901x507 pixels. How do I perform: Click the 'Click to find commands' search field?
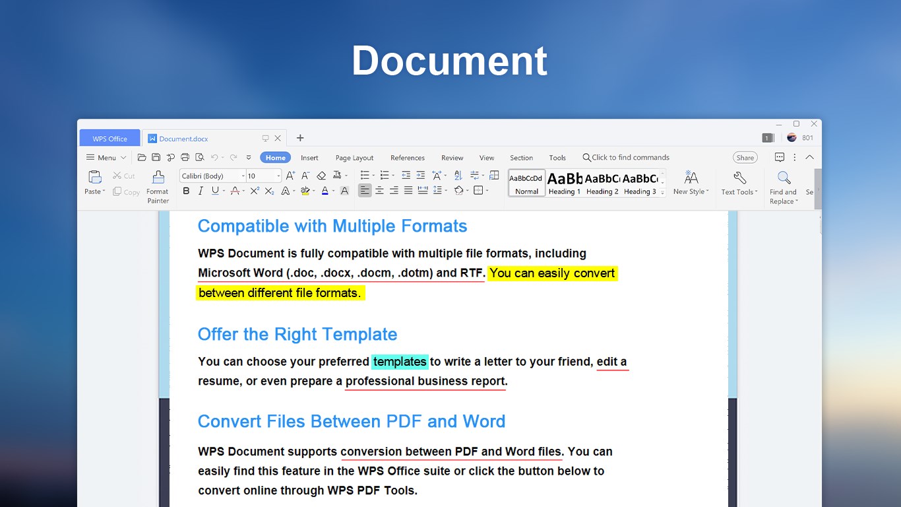626,157
